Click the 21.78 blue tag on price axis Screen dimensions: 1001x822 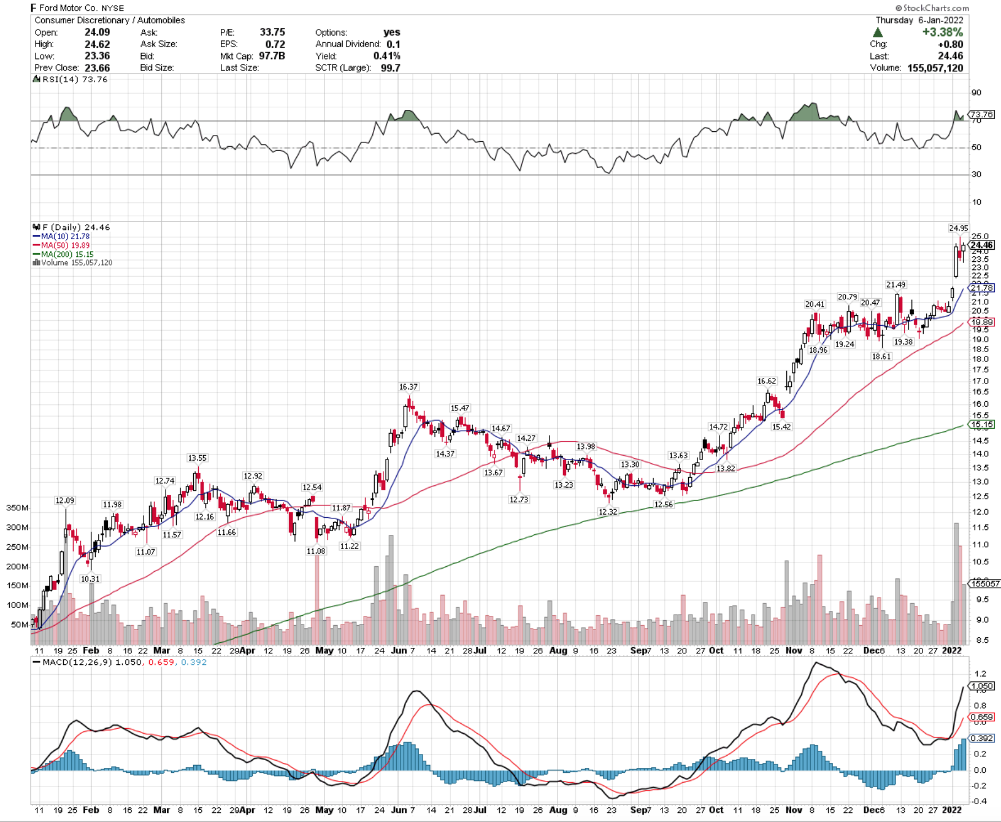point(981,288)
